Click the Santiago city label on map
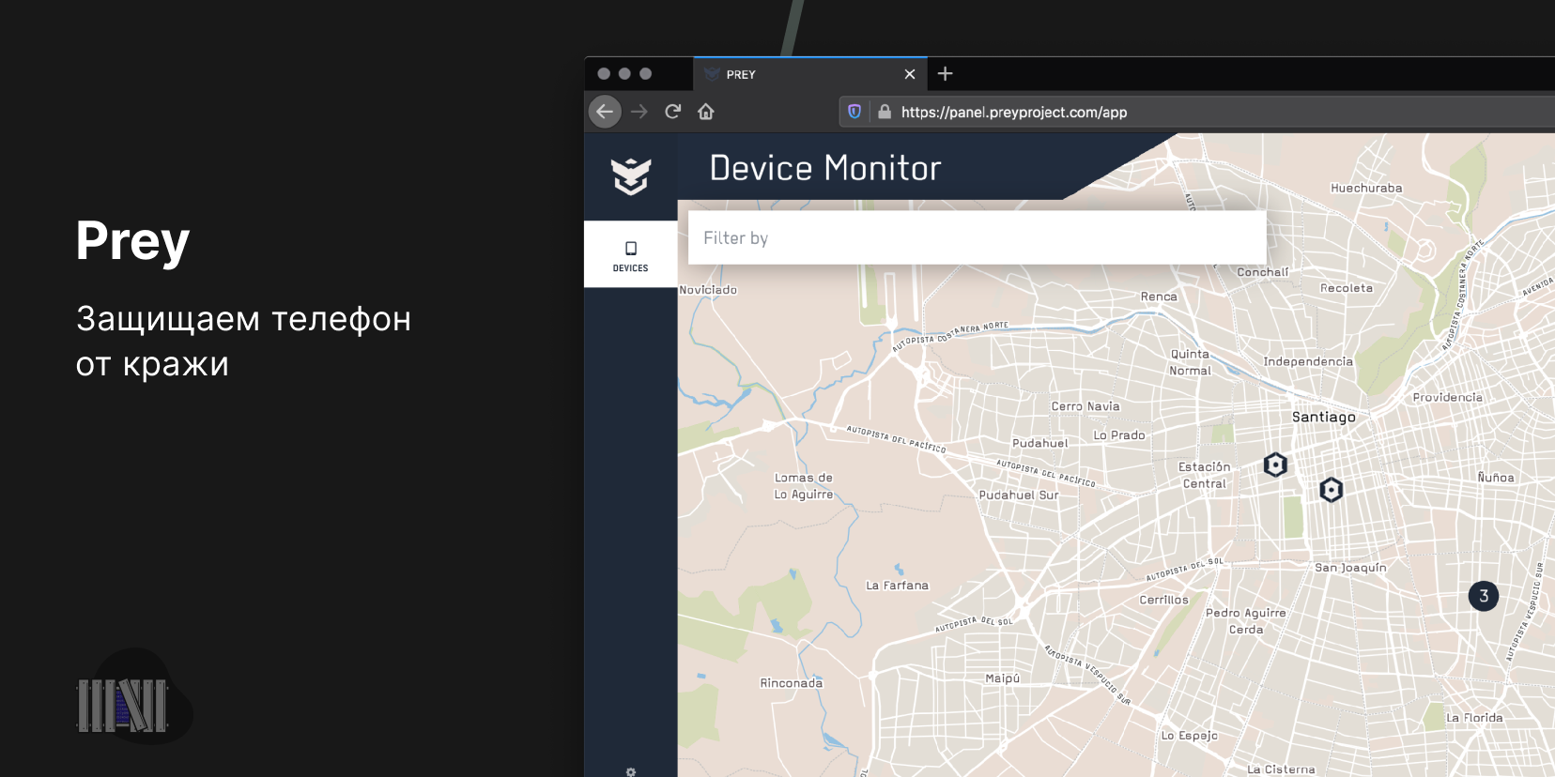The image size is (1555, 777). tap(1324, 417)
